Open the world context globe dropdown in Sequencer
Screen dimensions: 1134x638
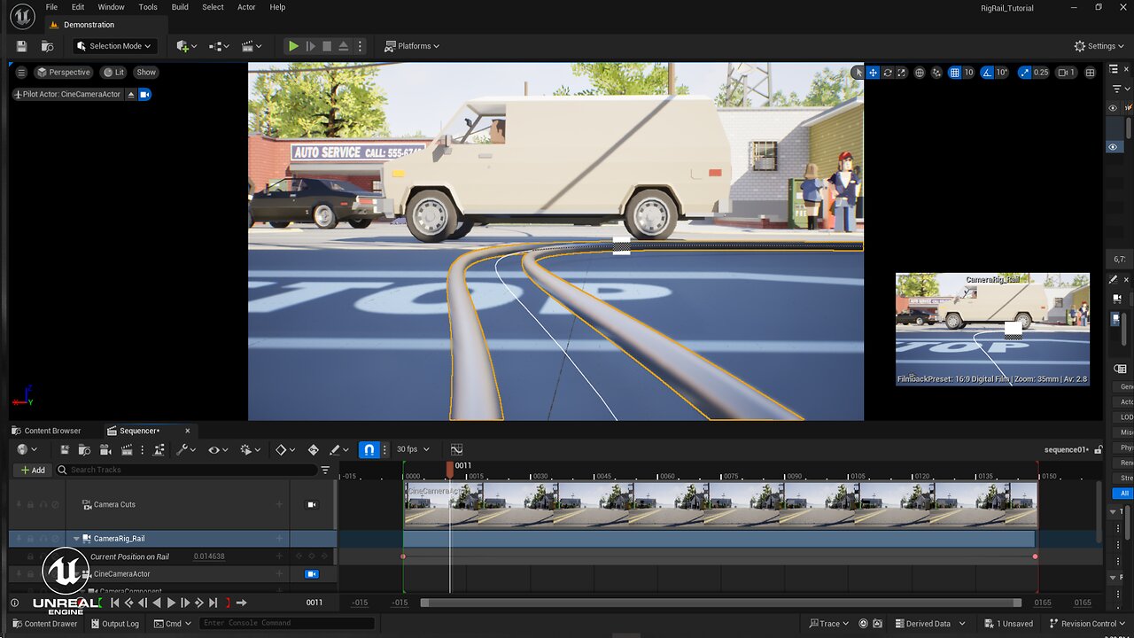pos(27,450)
